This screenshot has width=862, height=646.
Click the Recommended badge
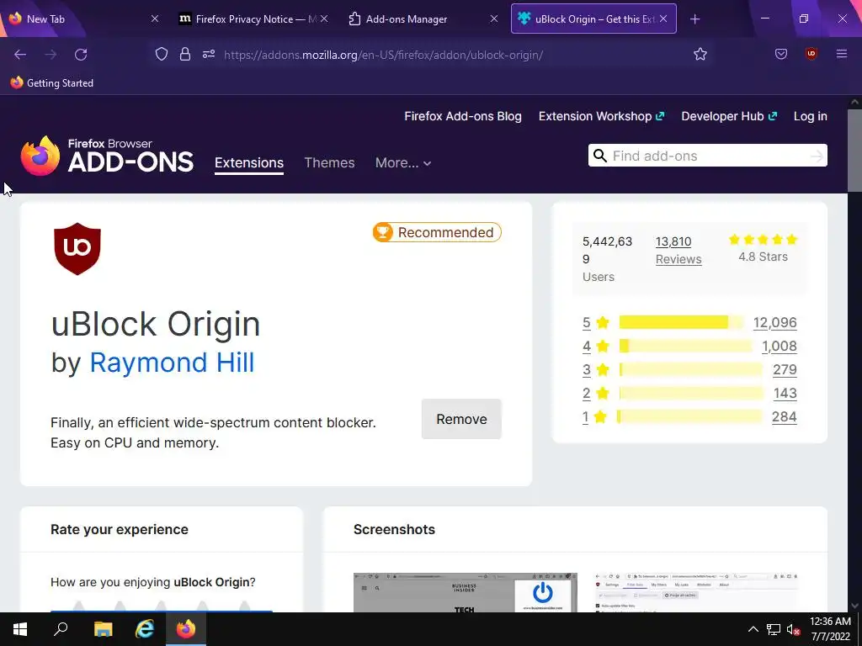click(x=437, y=232)
